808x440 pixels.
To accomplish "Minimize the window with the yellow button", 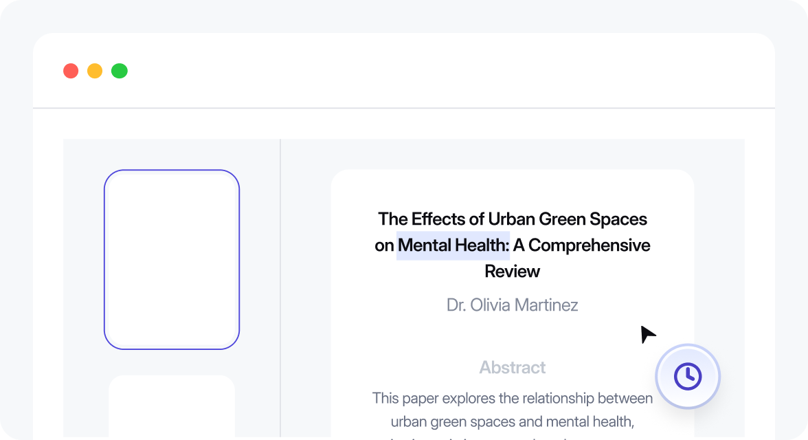I will click(x=95, y=71).
